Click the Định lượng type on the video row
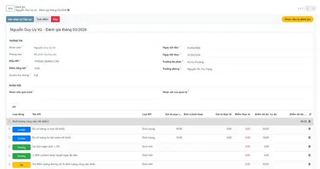Viewport: 320px width, 169px height. [148, 138]
